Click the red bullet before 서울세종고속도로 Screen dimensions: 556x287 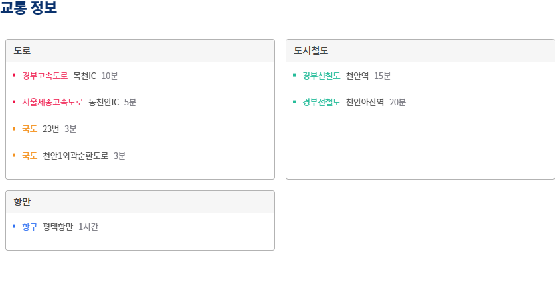[14, 102]
